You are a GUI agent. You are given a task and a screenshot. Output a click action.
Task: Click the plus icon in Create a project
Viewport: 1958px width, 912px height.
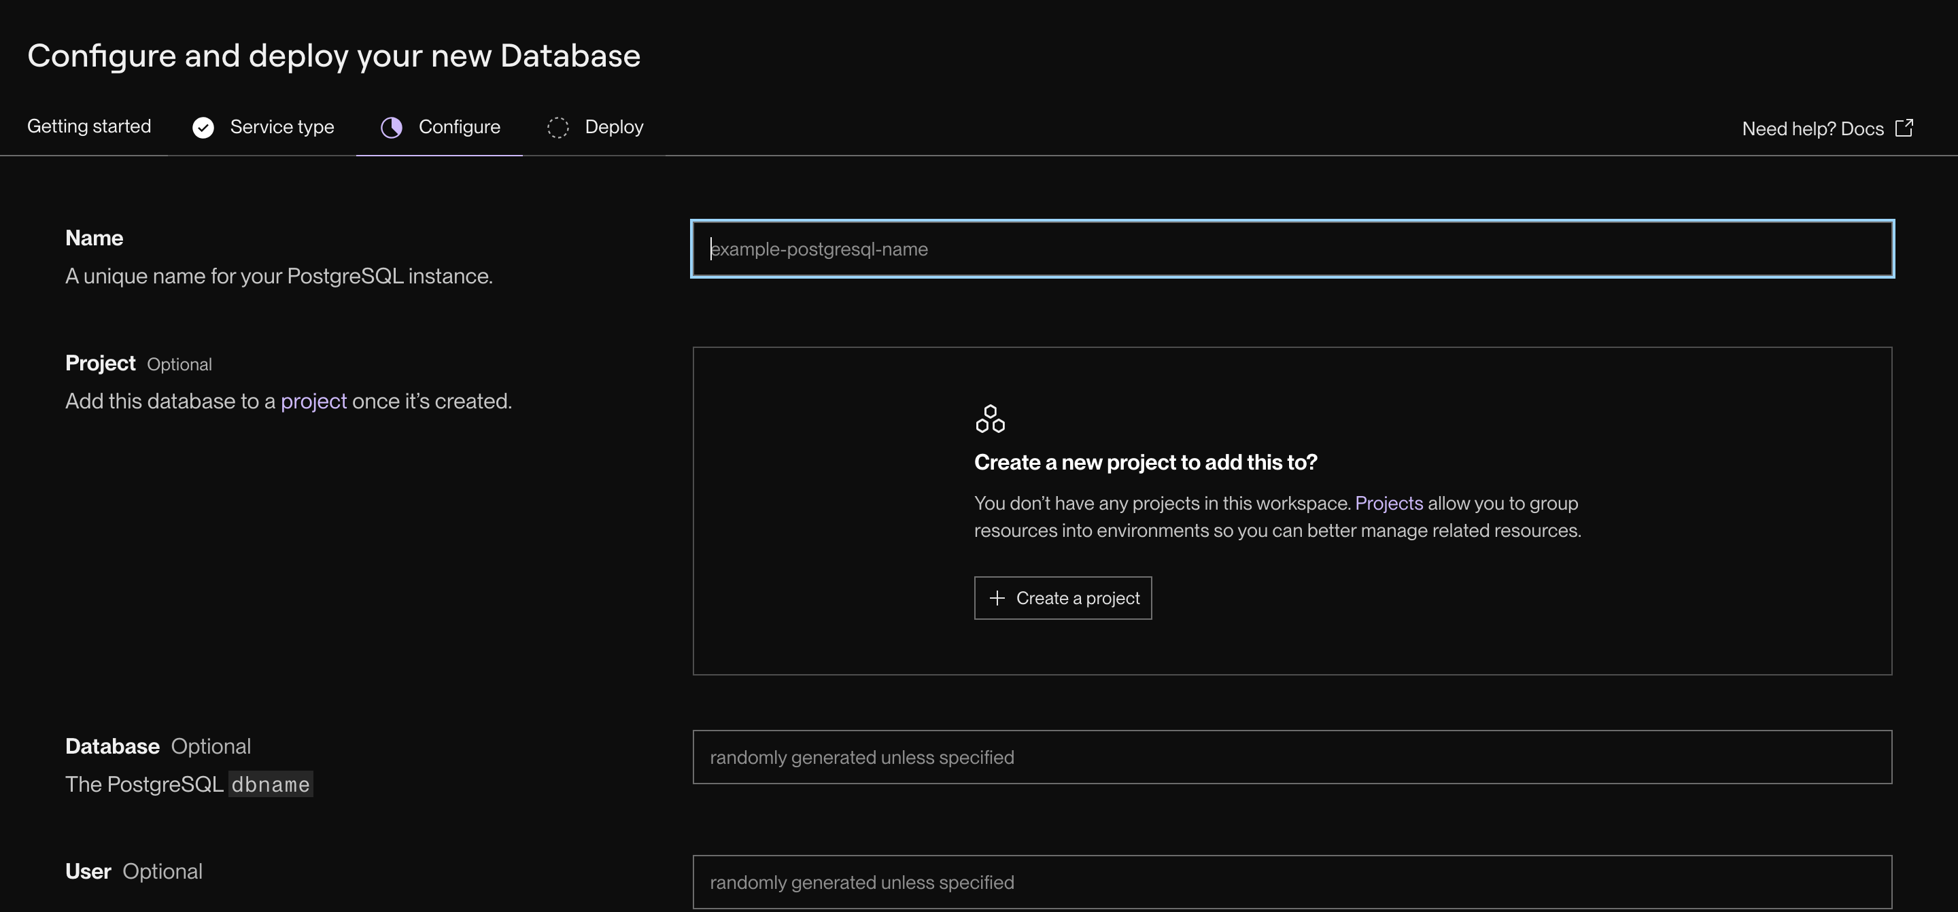click(x=997, y=598)
